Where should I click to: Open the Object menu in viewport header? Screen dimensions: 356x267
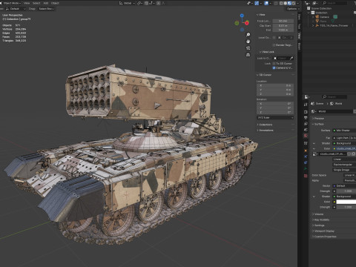coord(55,3)
